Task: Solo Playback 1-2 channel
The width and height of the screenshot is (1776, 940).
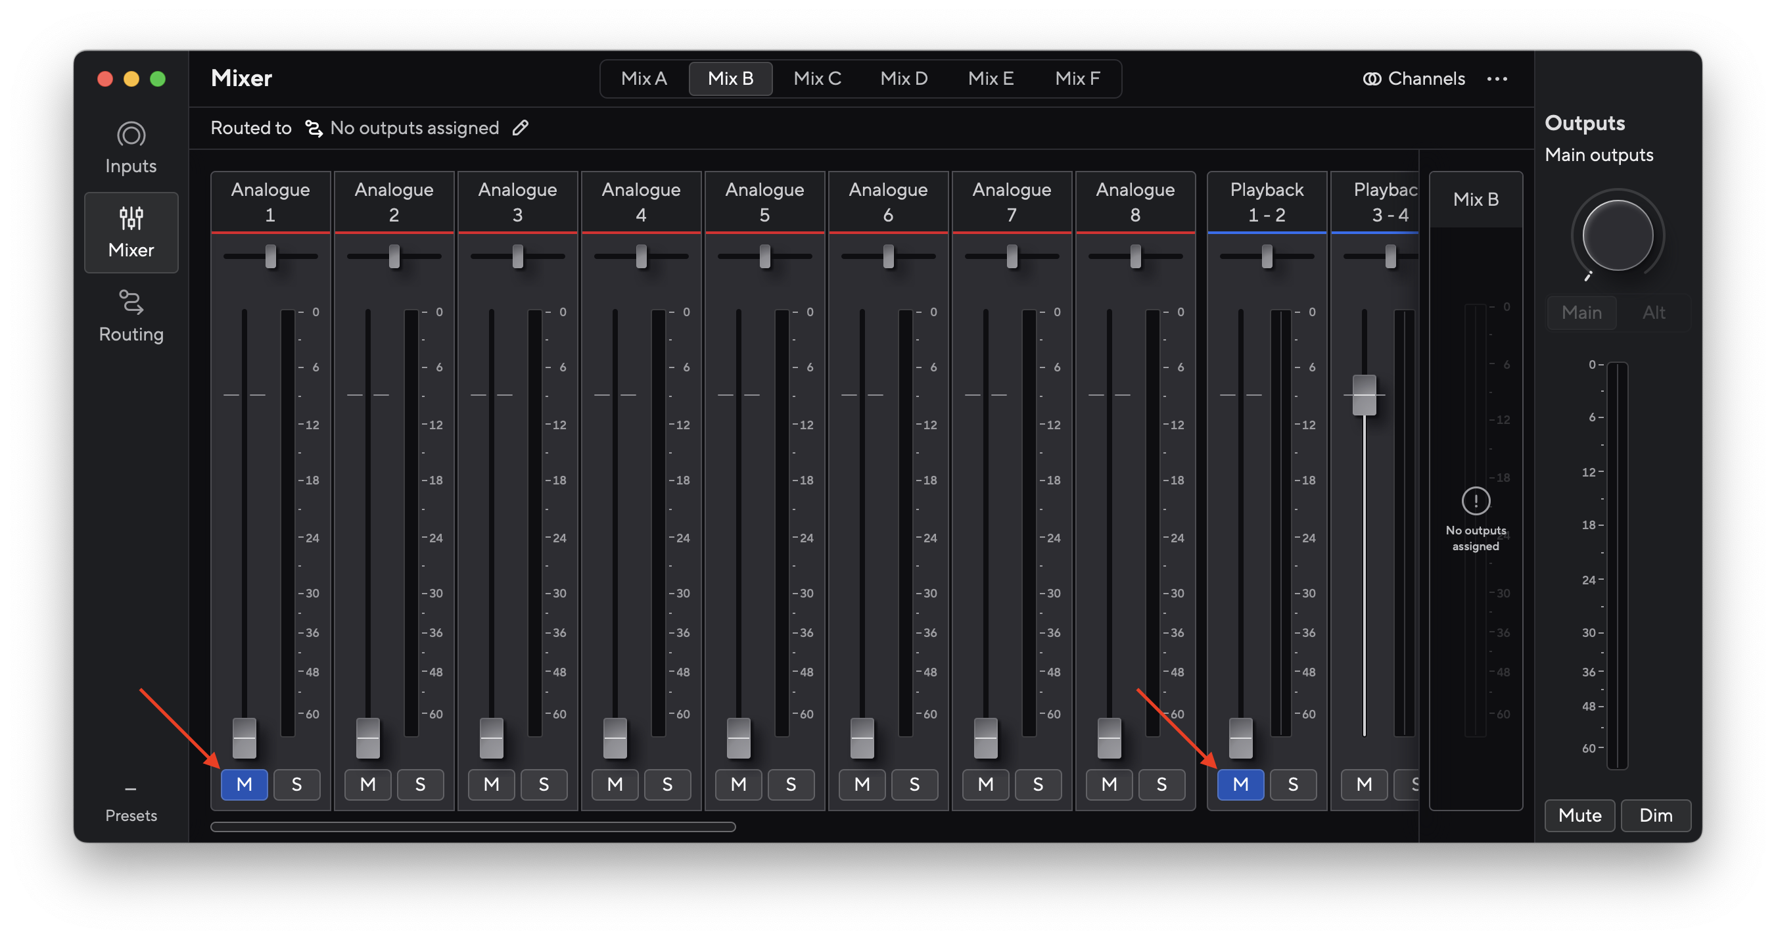Action: (x=1293, y=784)
